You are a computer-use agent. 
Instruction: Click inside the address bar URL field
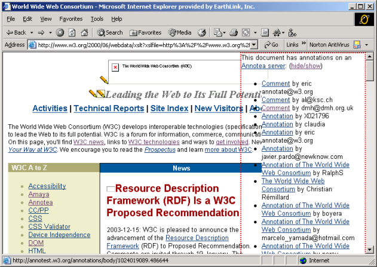(x=143, y=45)
